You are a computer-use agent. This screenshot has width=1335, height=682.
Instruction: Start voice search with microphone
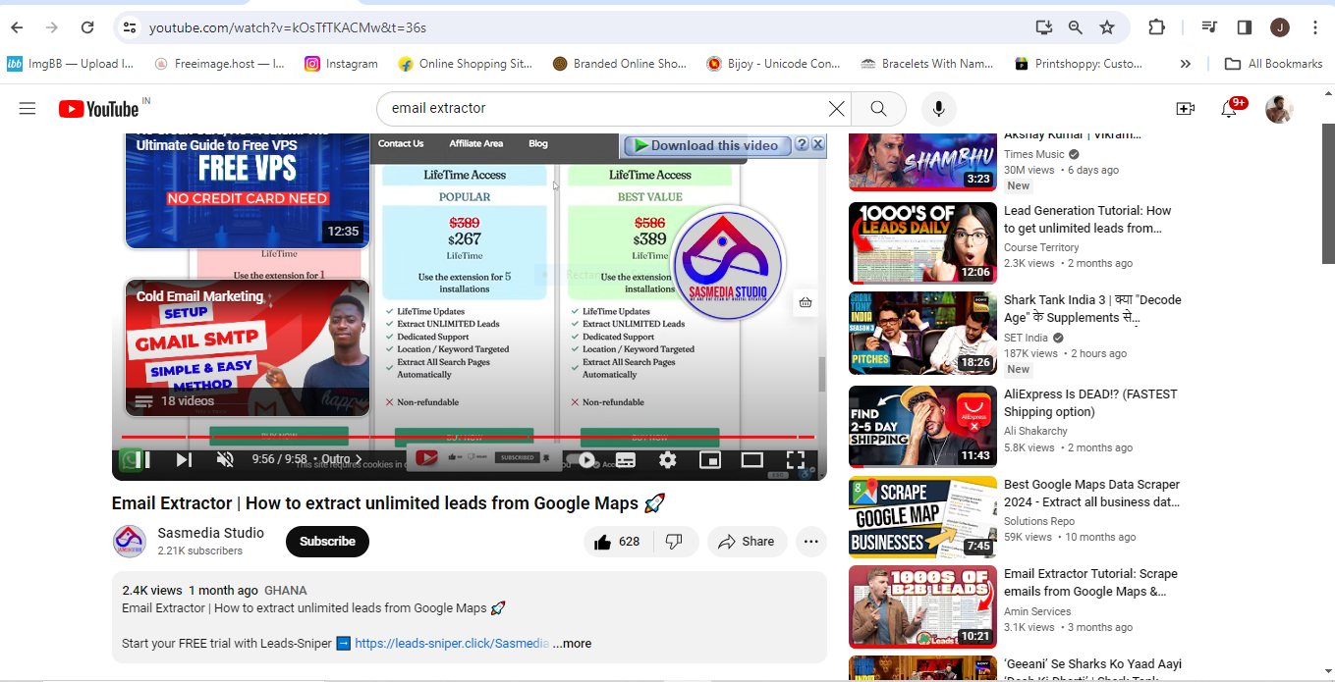(938, 109)
